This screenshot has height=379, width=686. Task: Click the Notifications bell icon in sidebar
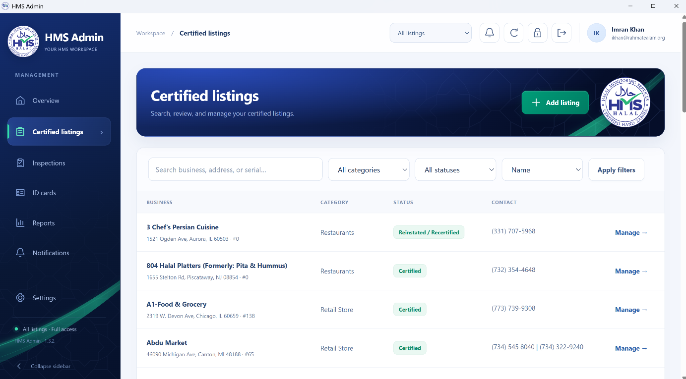coord(20,253)
